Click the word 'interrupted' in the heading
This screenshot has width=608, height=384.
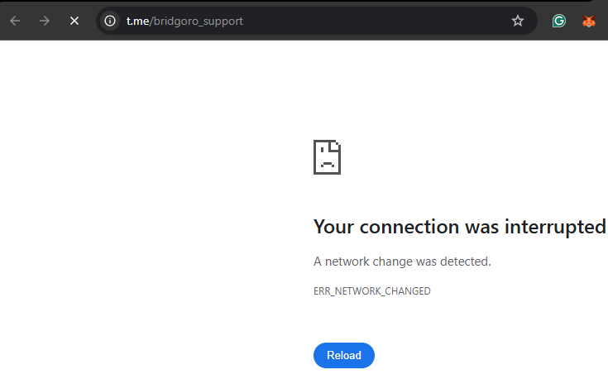pos(555,227)
